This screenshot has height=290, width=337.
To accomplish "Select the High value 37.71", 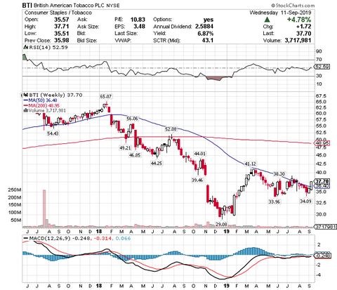I will click(62, 27).
